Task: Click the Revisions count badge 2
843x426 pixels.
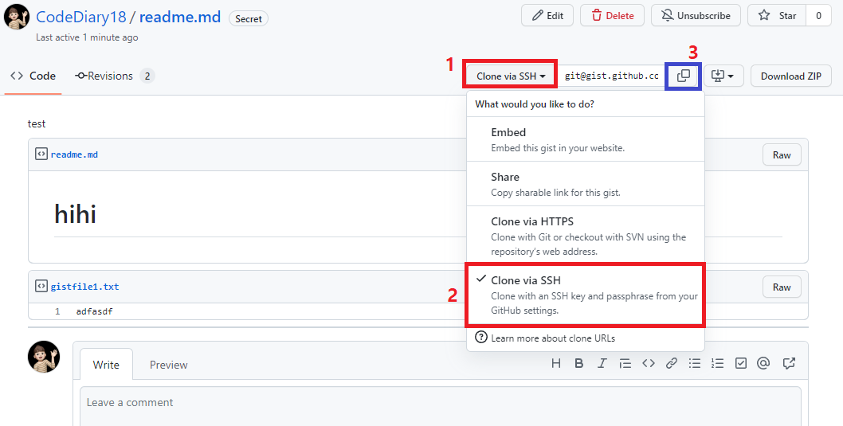Action: tap(147, 76)
